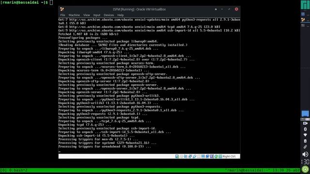Click the network adapter status icon
This screenshot has width=310, height=174.
(190, 156)
